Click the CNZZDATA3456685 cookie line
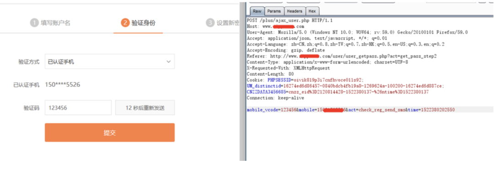The height and width of the screenshot is (170, 494). [x=338, y=92]
